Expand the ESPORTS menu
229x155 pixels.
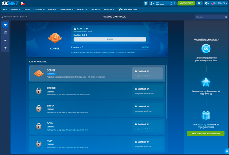click(x=82, y=10)
